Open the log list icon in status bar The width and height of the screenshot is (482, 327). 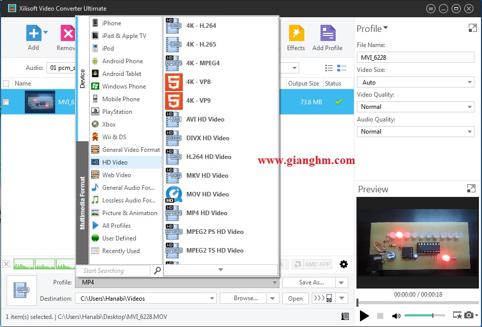[345, 316]
